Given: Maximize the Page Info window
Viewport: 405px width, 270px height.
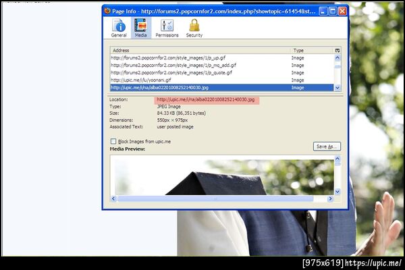Looking at the screenshot, I should tap(333, 11).
